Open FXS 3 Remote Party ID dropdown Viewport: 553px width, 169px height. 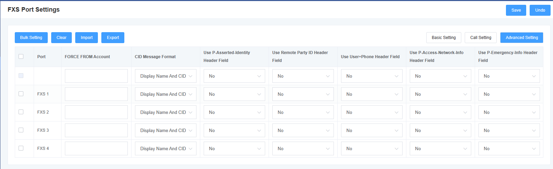pyautogui.click(x=303, y=130)
